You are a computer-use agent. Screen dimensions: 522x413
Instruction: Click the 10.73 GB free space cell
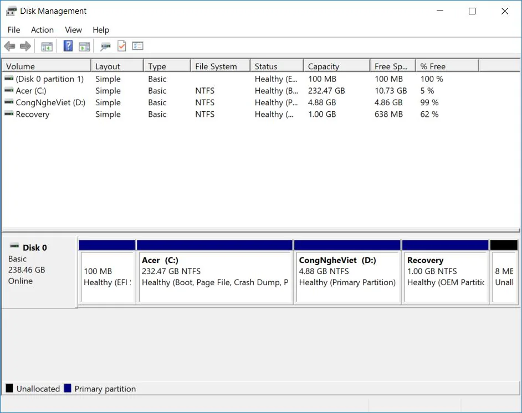(391, 91)
